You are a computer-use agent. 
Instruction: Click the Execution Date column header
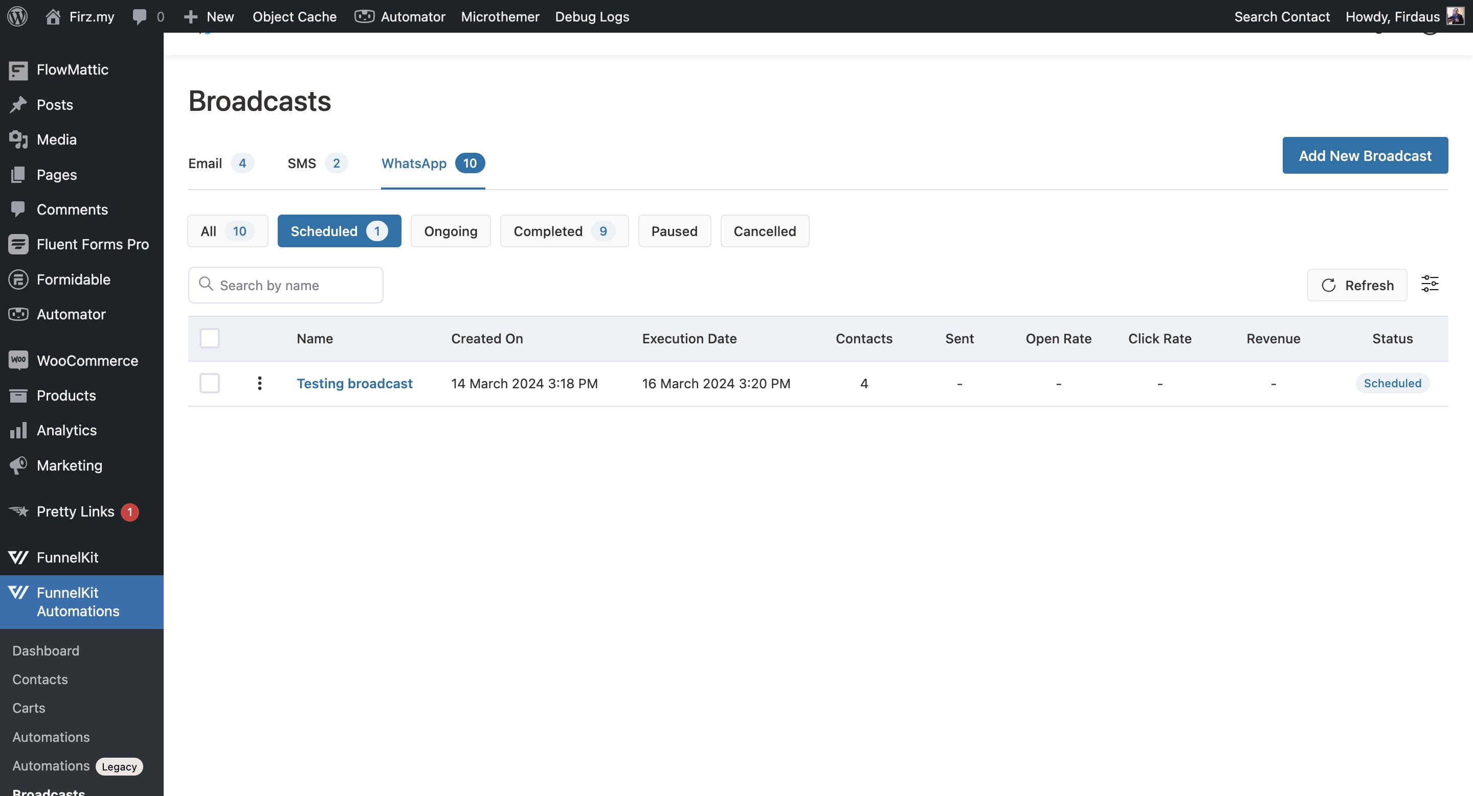(689, 338)
